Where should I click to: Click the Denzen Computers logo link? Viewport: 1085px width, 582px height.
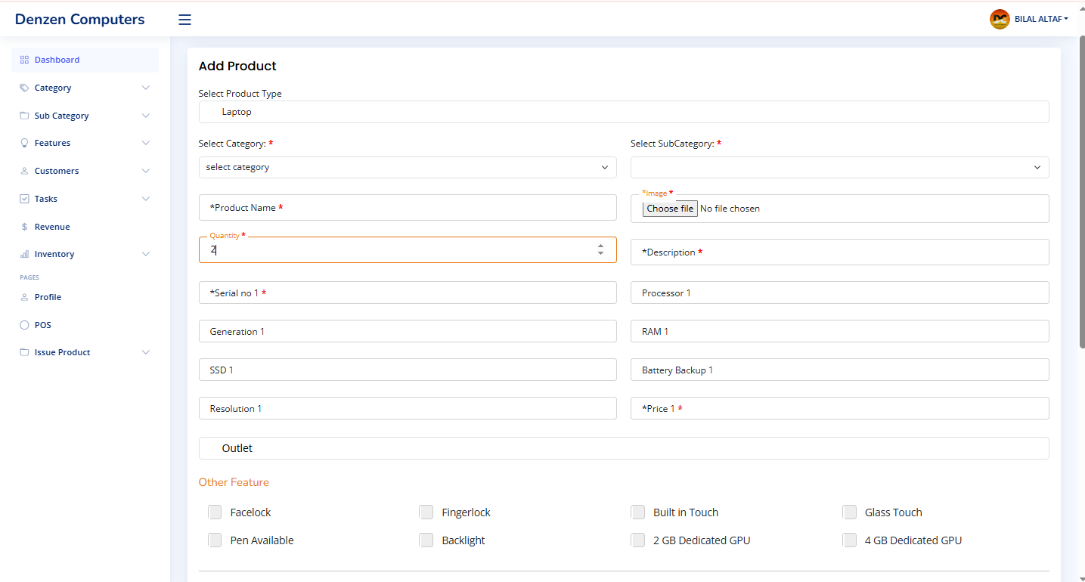coord(79,18)
